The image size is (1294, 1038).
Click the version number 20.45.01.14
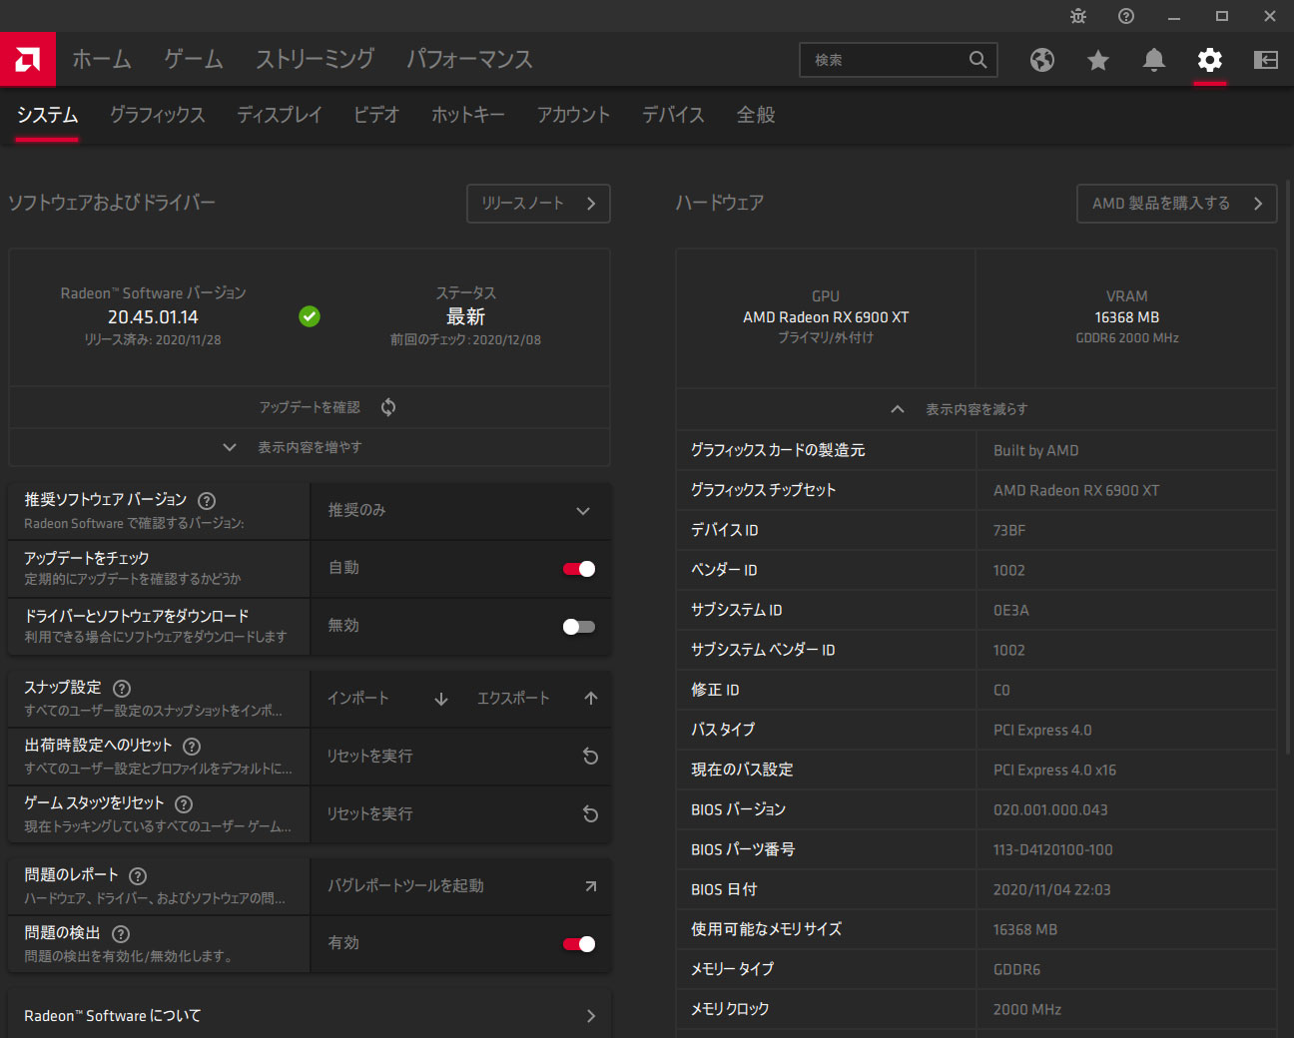(153, 317)
